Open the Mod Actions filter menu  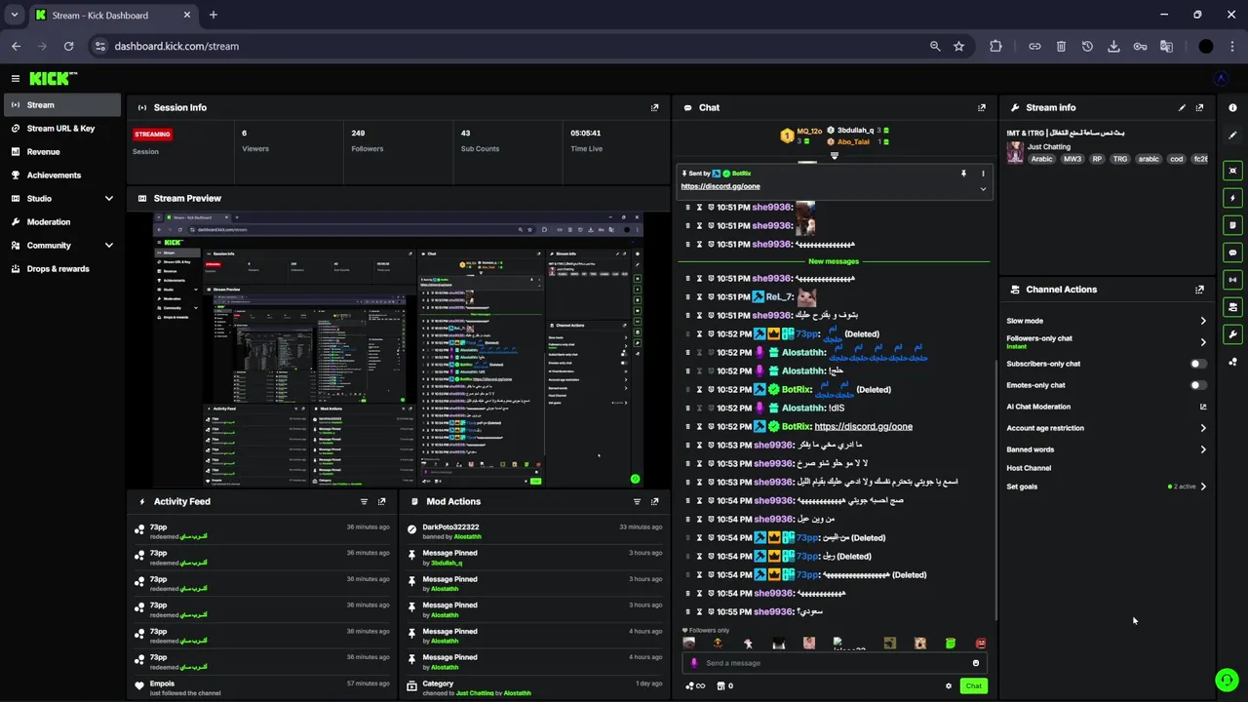tap(637, 501)
